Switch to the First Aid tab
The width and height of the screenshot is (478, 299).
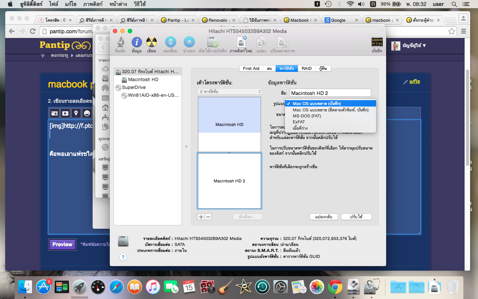tap(251, 68)
